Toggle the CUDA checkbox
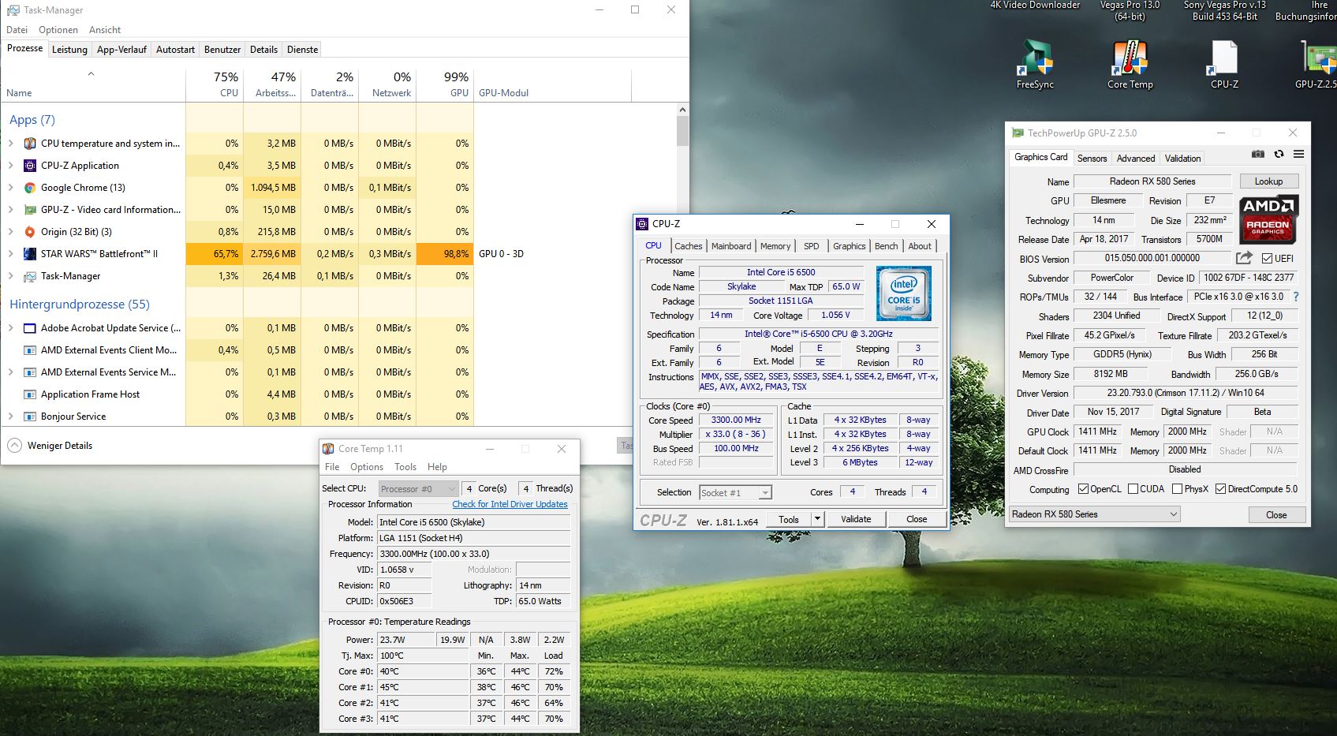1337x736 pixels. 1133,489
